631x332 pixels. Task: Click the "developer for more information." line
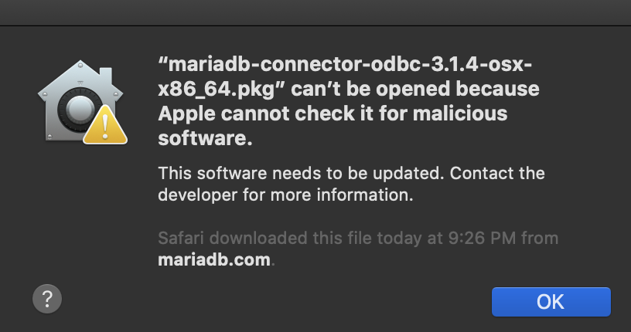pyautogui.click(x=286, y=195)
